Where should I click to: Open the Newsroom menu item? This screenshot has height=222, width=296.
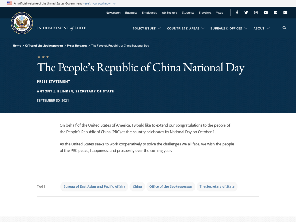click(x=113, y=13)
